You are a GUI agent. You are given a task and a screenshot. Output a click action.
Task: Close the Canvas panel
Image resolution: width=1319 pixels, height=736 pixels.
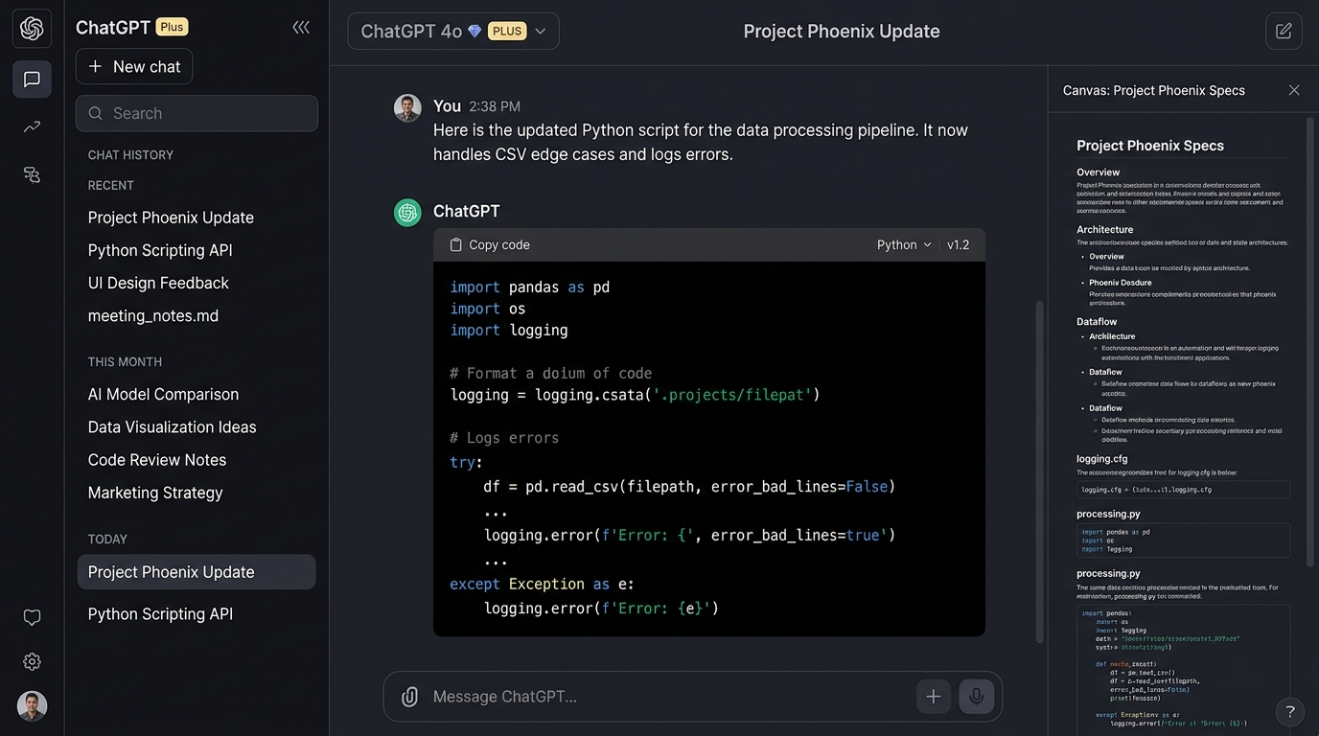pyautogui.click(x=1294, y=90)
